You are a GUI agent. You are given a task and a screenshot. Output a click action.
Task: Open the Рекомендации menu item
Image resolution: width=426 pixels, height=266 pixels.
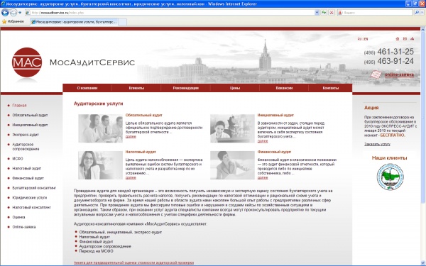185,88
